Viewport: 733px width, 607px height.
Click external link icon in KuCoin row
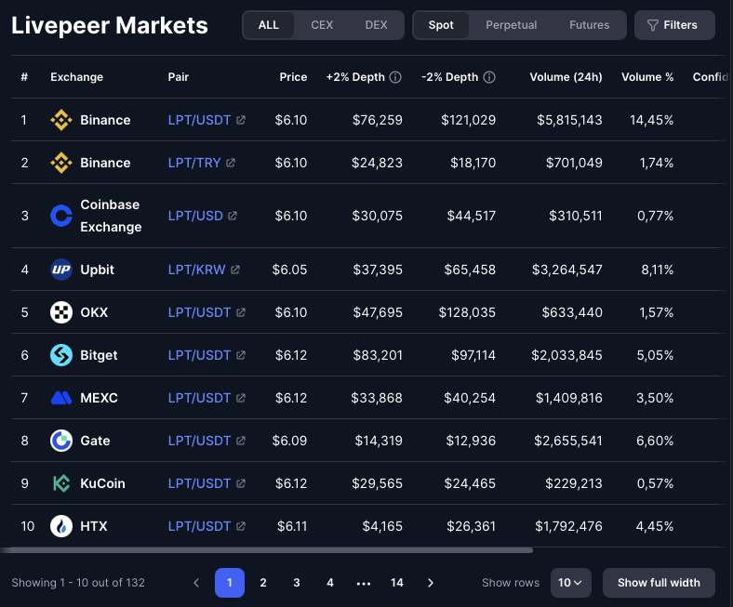coord(241,483)
